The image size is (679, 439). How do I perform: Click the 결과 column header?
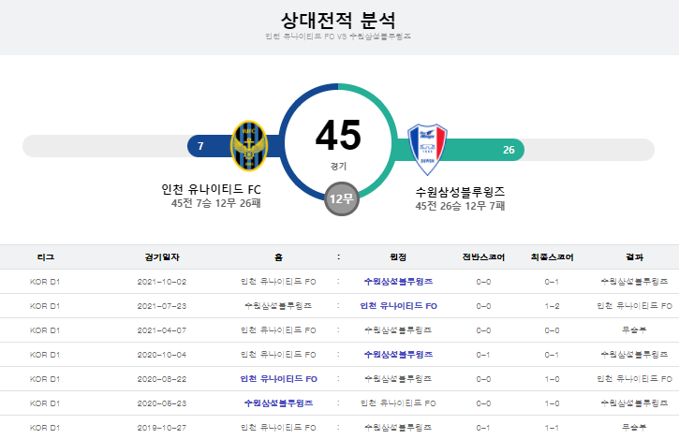pos(634,257)
